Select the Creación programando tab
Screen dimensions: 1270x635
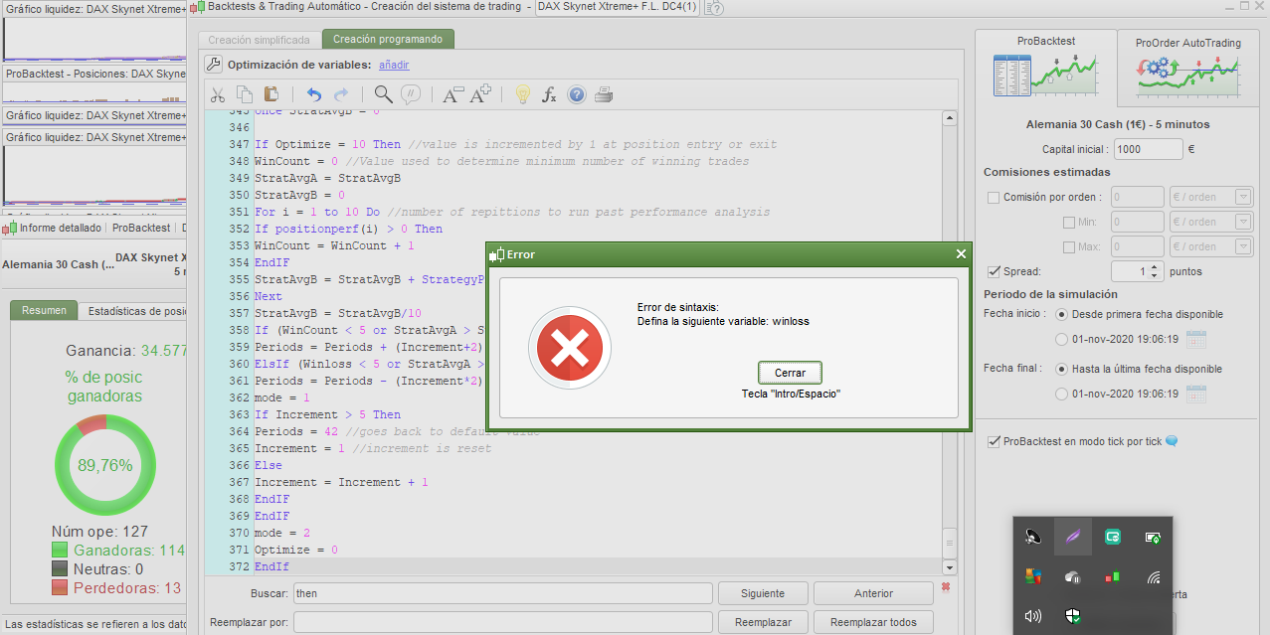(x=388, y=40)
